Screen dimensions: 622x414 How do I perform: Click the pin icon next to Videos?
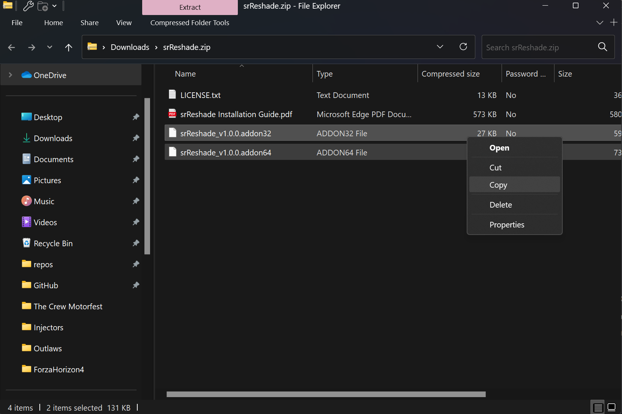pyautogui.click(x=136, y=222)
